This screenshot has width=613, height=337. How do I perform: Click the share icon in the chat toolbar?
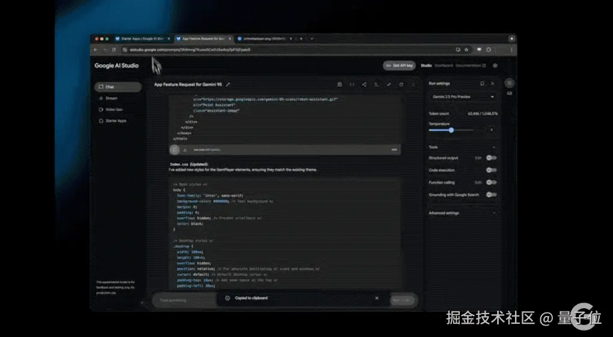coord(364,84)
